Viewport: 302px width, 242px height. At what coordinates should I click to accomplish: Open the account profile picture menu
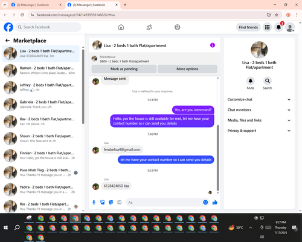click(x=290, y=27)
